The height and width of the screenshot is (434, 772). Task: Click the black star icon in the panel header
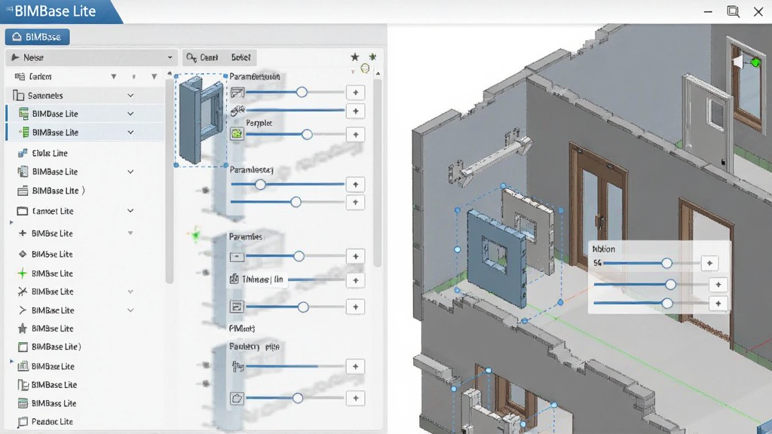click(x=354, y=57)
